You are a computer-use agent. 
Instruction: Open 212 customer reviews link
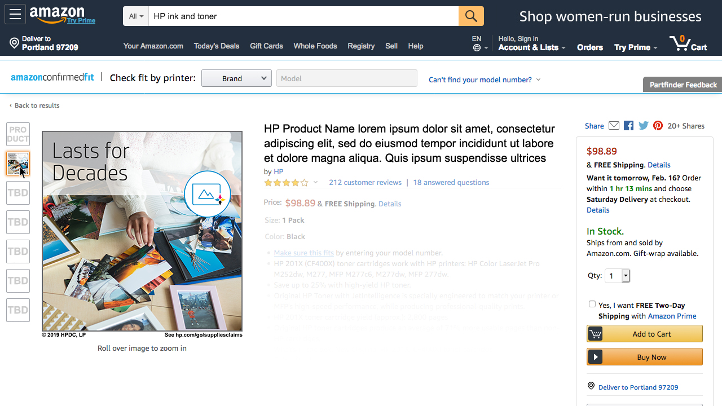click(x=365, y=182)
